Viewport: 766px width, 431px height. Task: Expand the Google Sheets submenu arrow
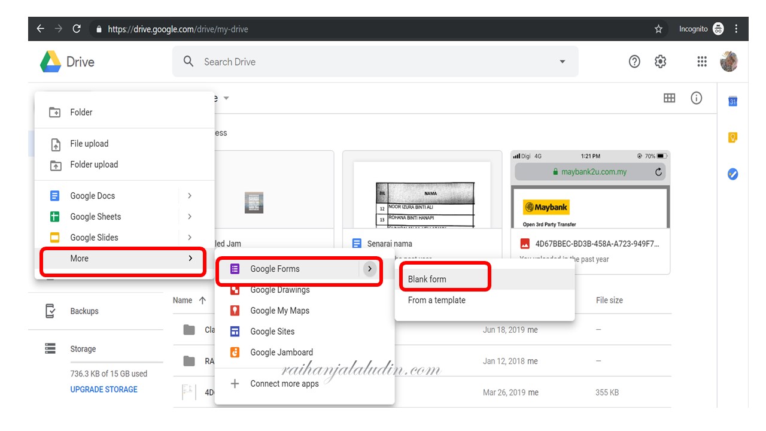[190, 217]
